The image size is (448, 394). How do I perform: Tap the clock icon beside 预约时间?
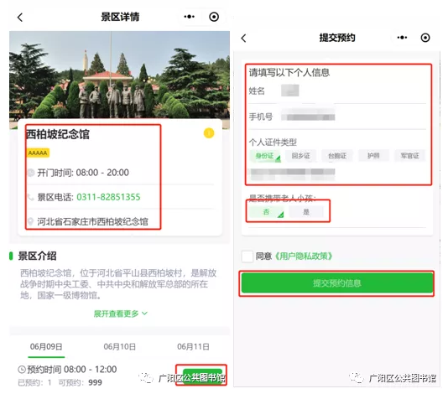tap(22, 370)
